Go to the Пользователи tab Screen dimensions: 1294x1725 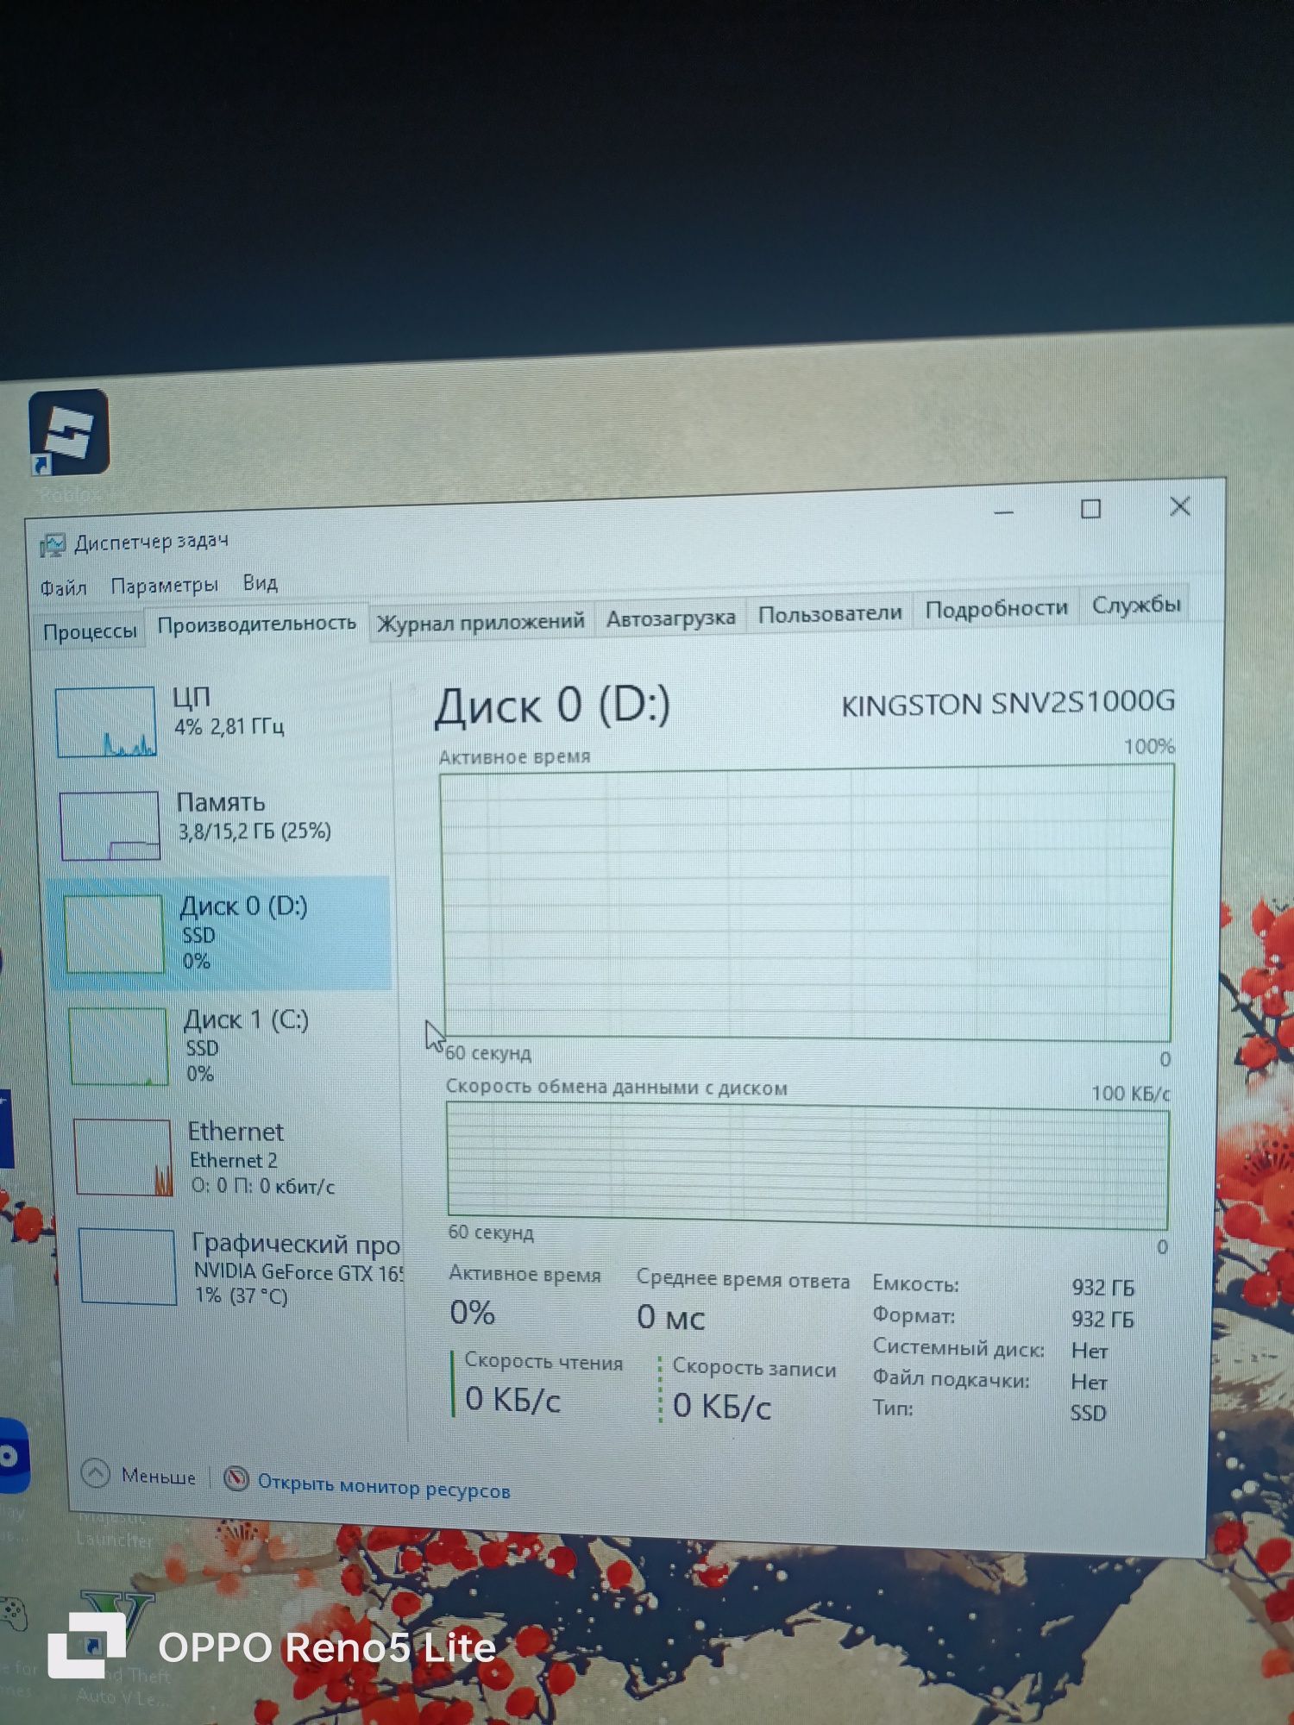(x=830, y=613)
